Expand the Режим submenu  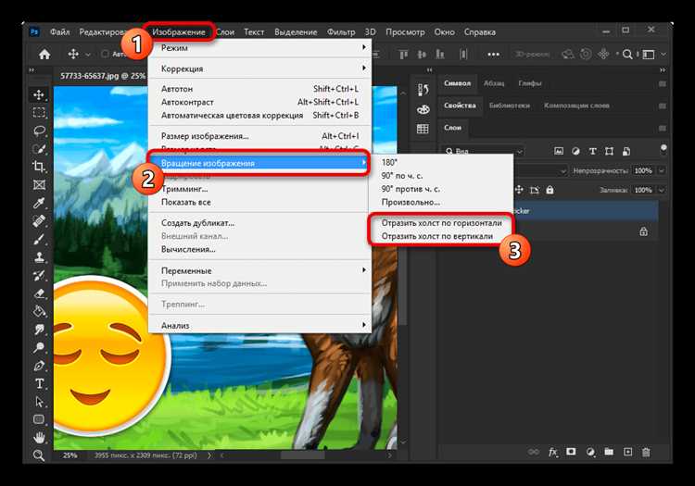coord(259,47)
